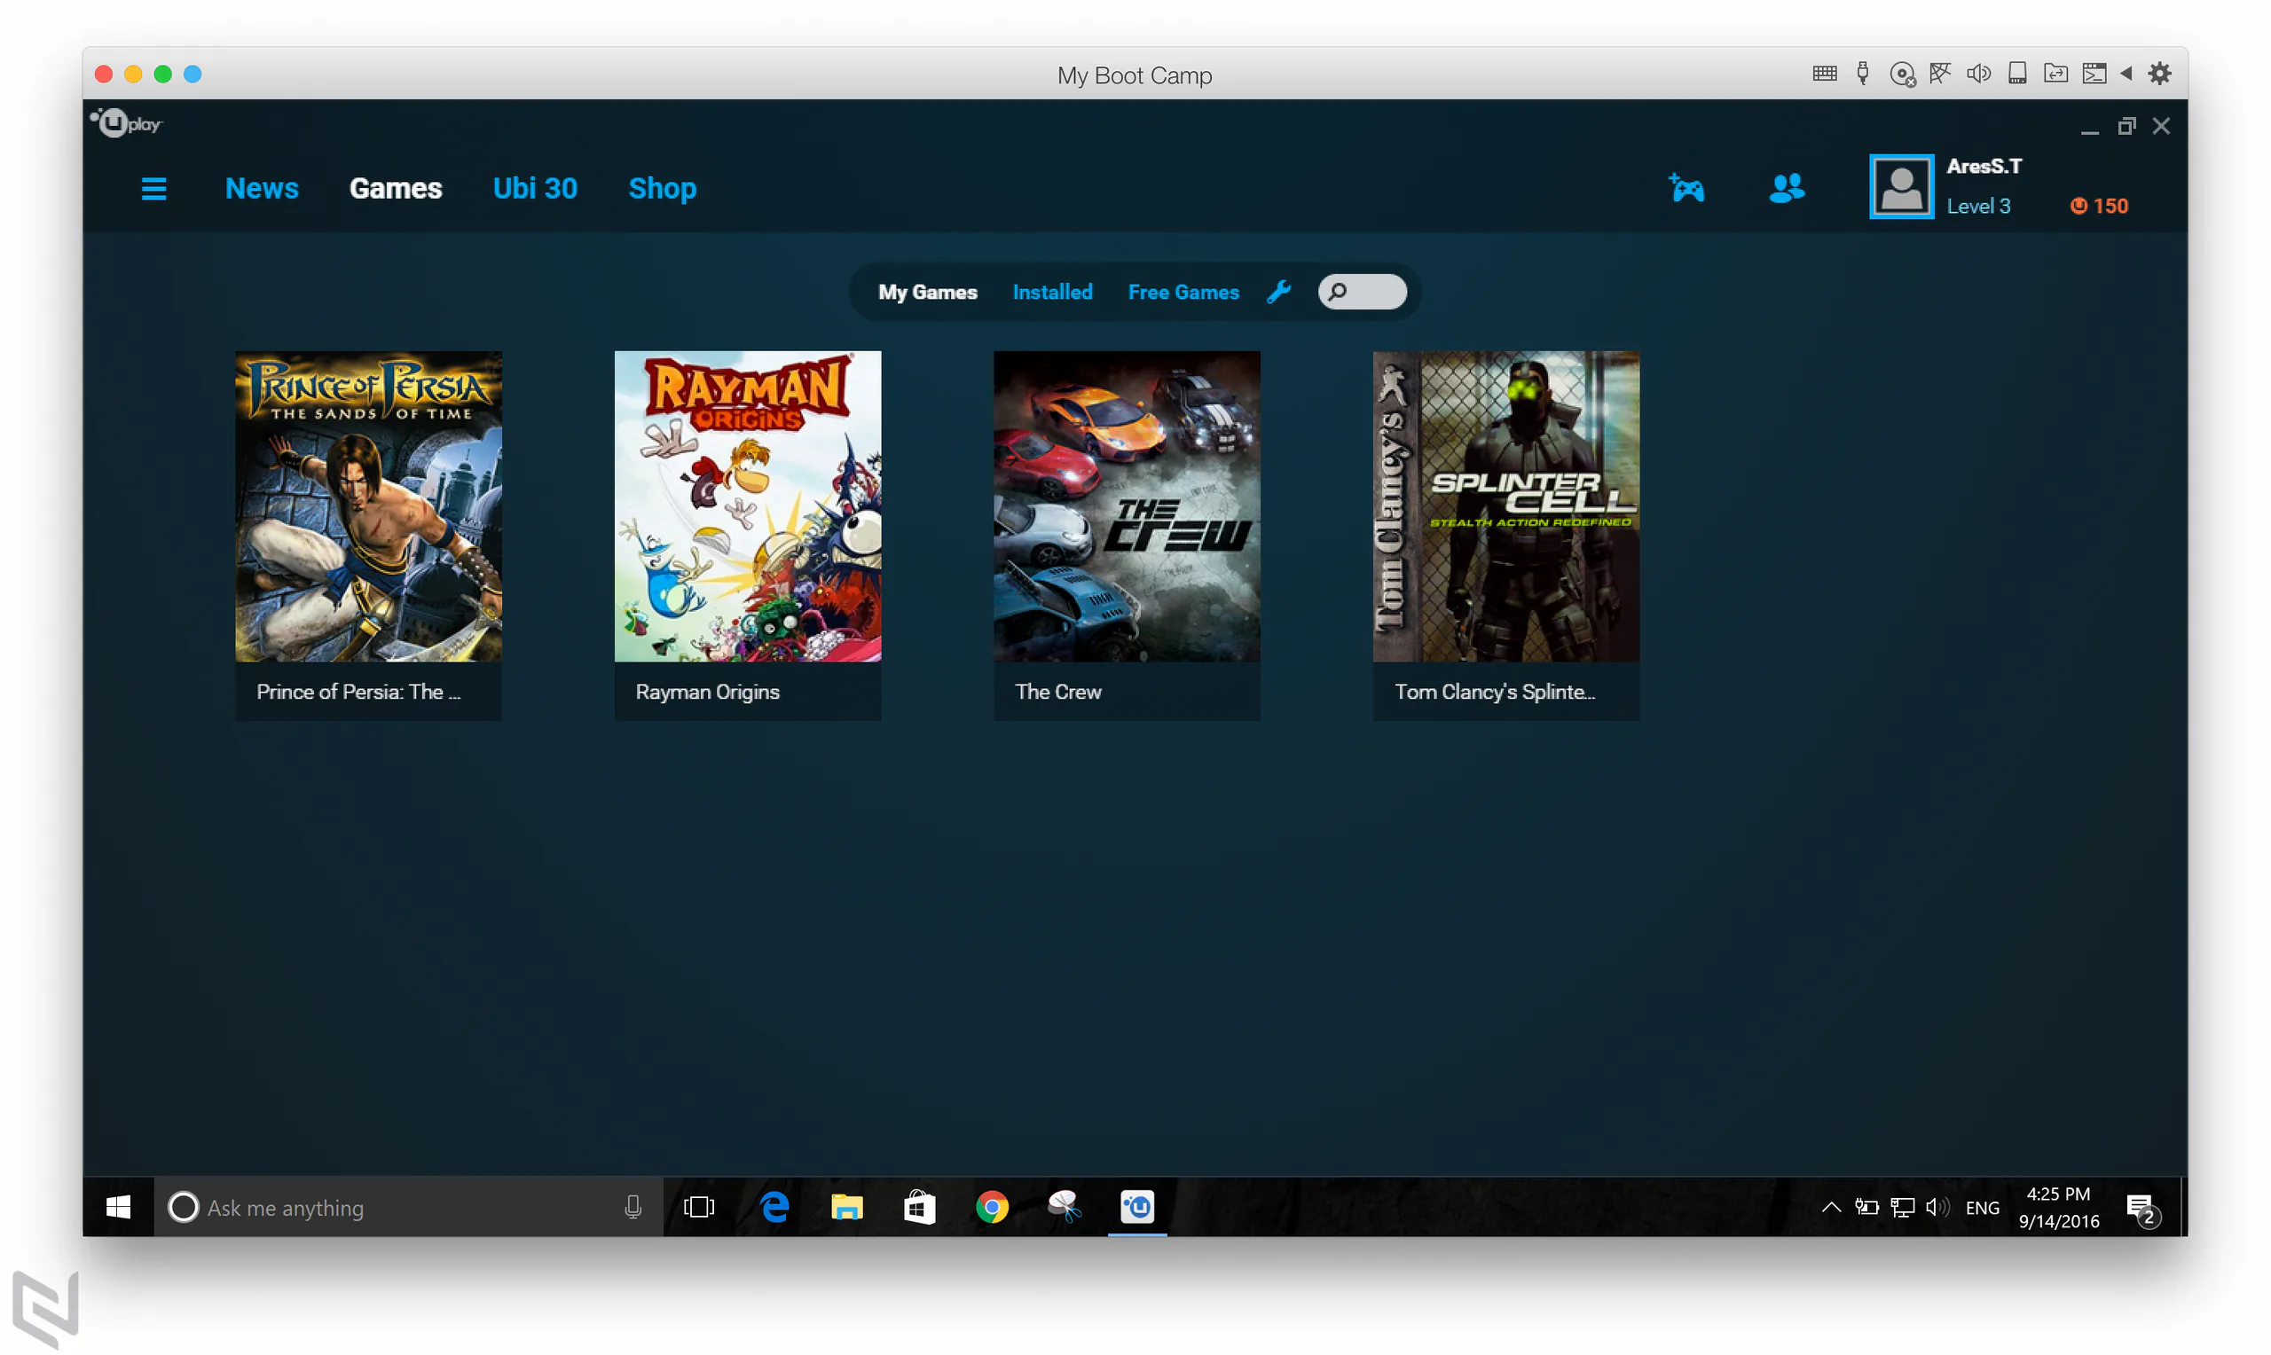
Task: Open the friends list icon
Action: click(x=1786, y=188)
